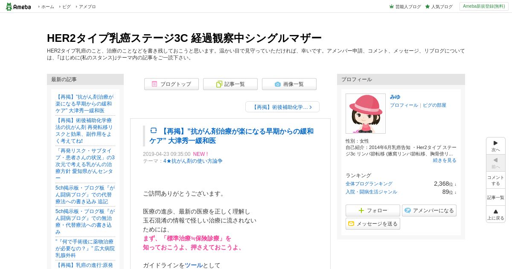This screenshot has height=269, width=512.
Task: Open the ホーム link in top bar
Action: [x=47, y=7]
